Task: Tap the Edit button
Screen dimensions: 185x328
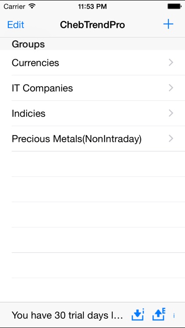Action: coord(16,24)
